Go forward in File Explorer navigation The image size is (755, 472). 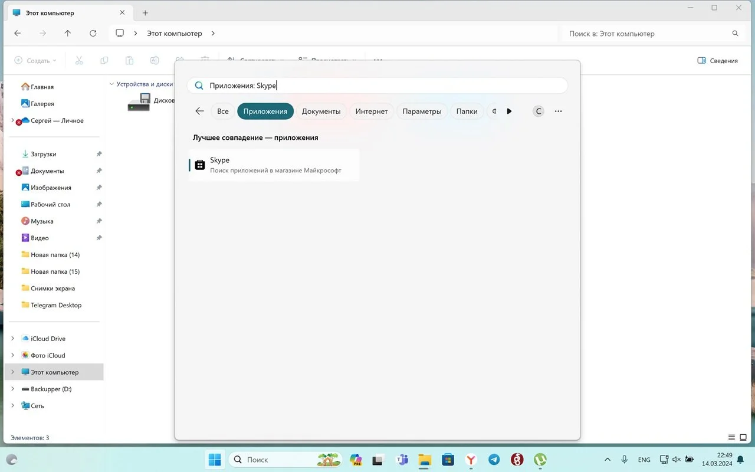click(x=42, y=34)
